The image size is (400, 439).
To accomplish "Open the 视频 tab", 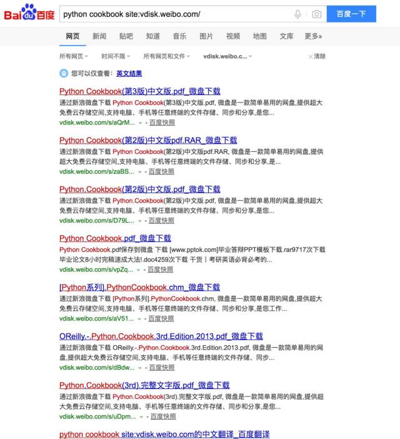I will 233,36.
